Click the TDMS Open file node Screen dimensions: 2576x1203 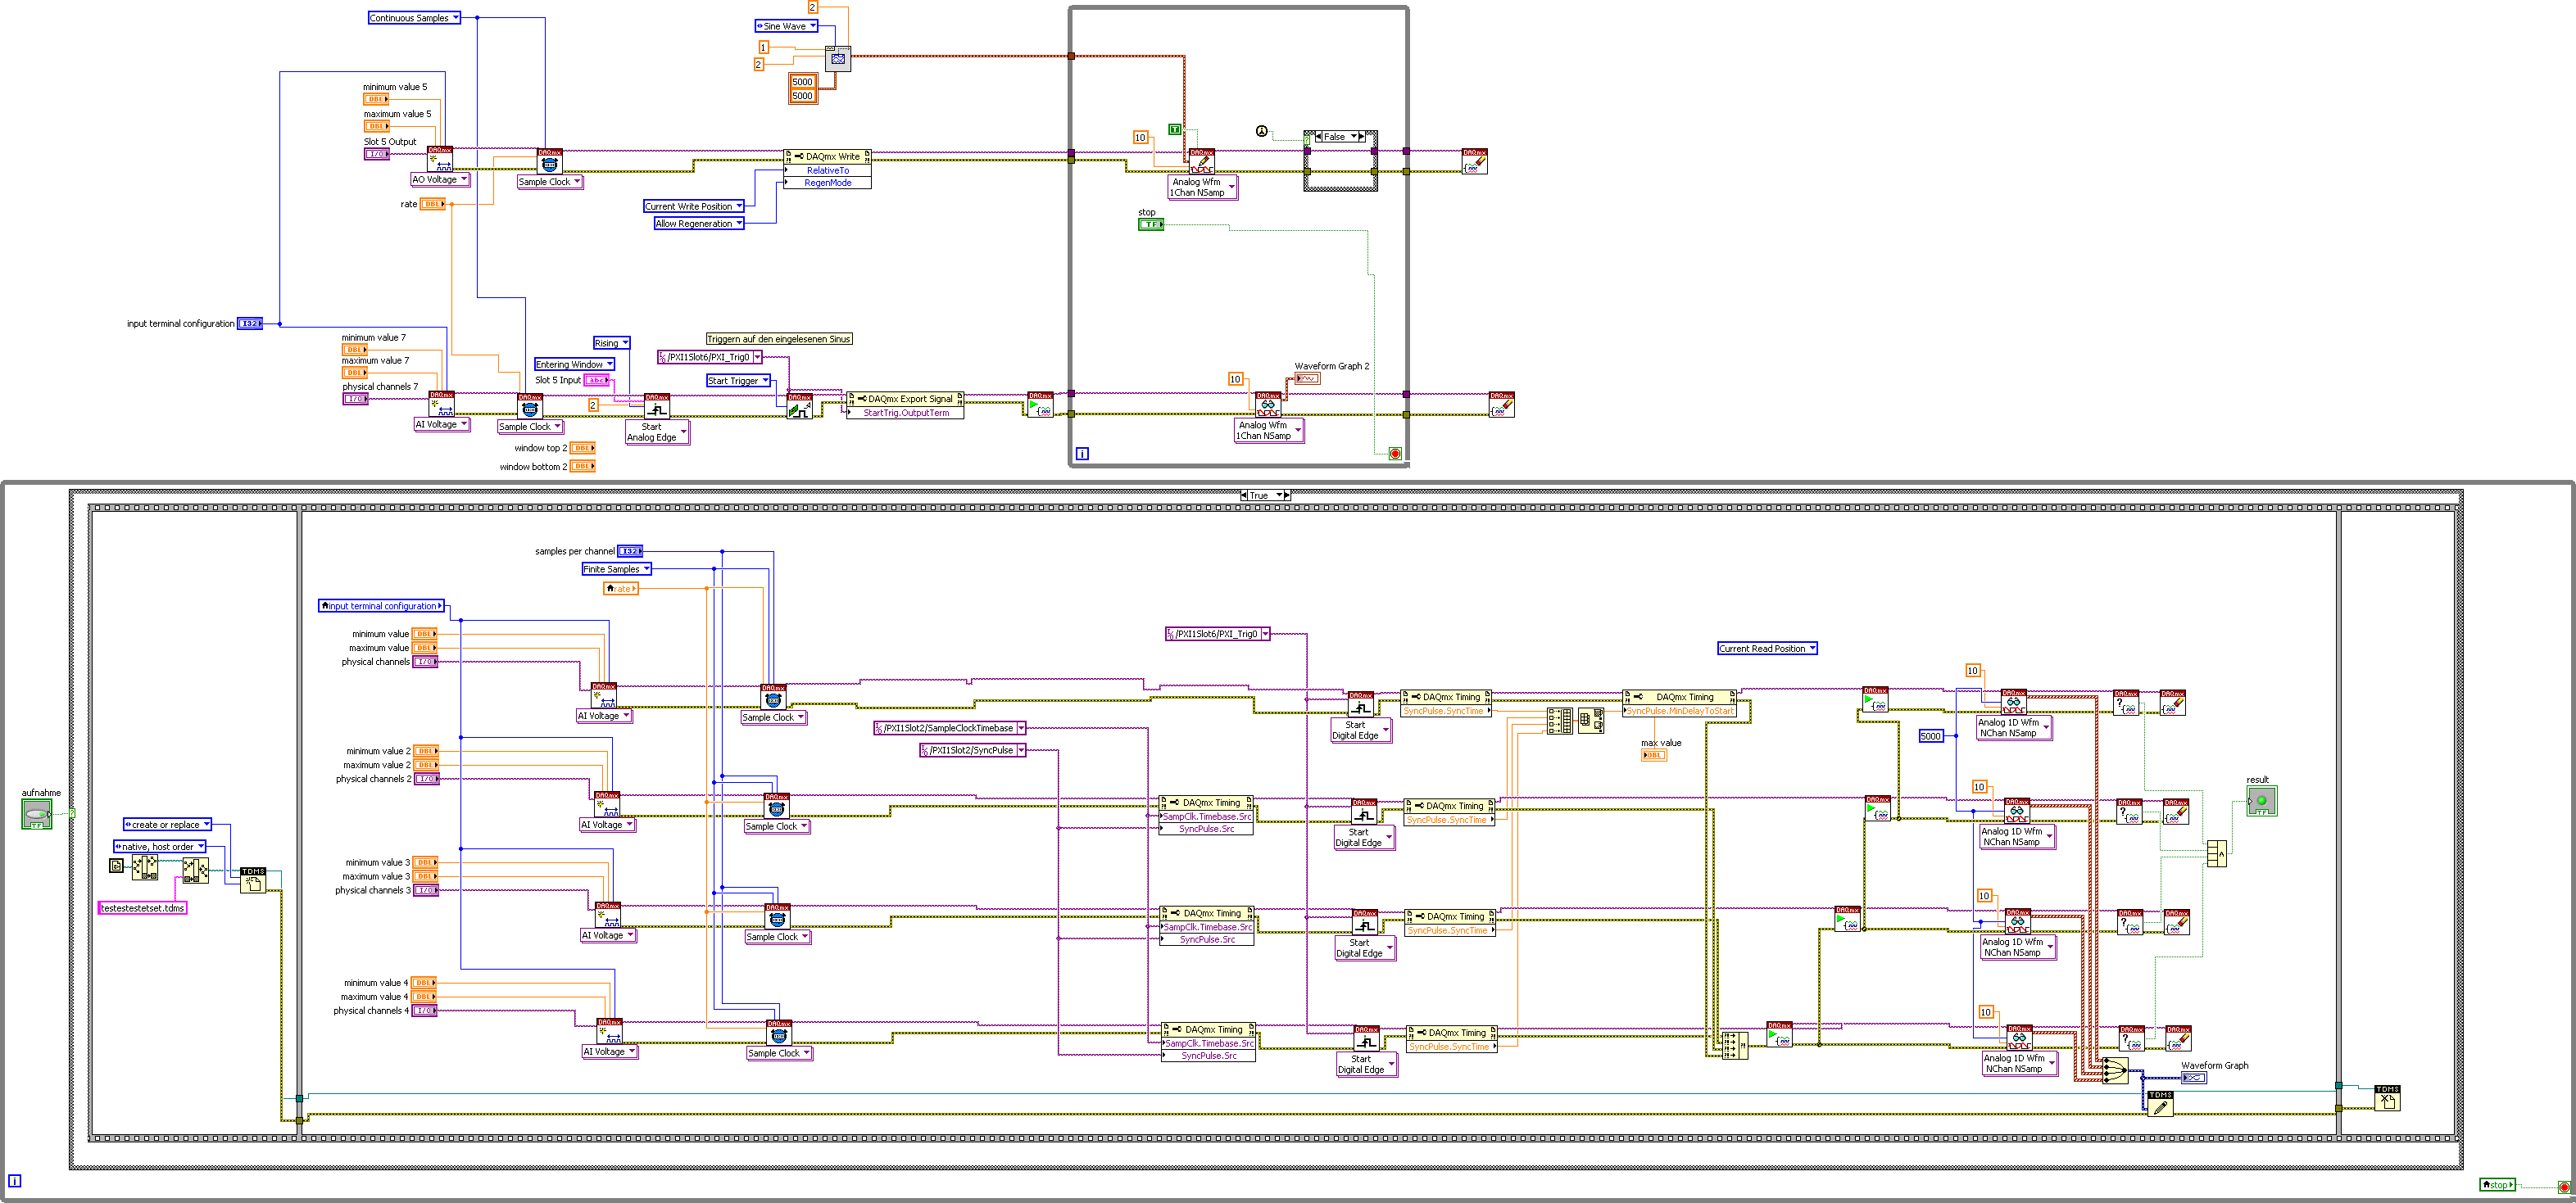point(253,880)
